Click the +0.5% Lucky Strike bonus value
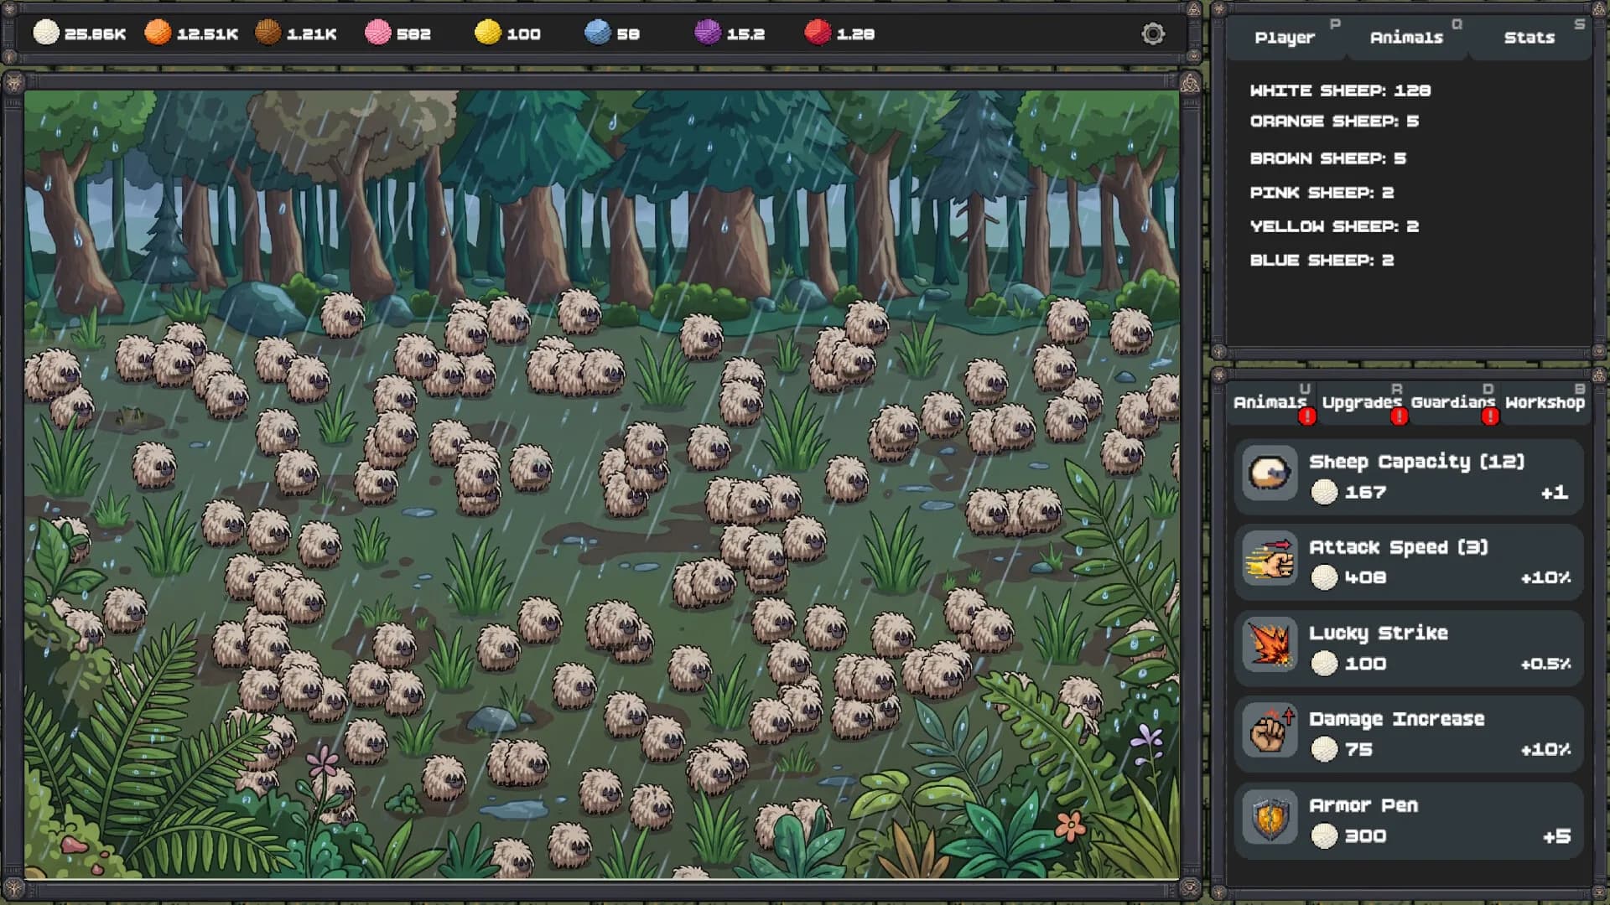Screen dimensions: 1610x905 [x=1545, y=665]
